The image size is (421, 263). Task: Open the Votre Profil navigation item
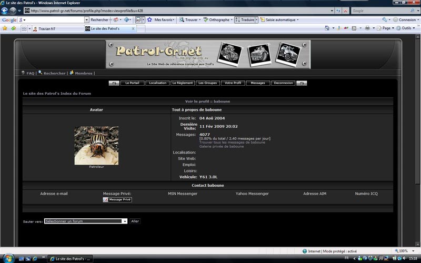tap(233, 83)
